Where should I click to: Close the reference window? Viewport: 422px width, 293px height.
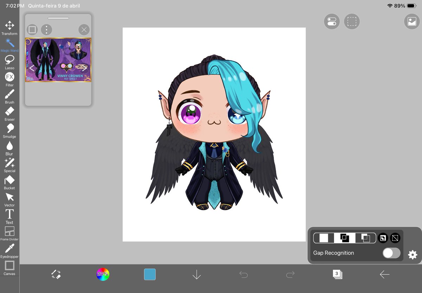click(84, 30)
